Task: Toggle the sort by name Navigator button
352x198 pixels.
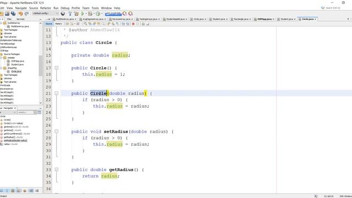Action: coord(31,191)
